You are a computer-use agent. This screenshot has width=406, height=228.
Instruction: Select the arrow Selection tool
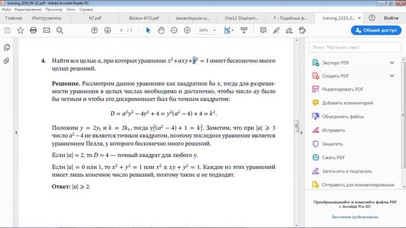pos(148,30)
